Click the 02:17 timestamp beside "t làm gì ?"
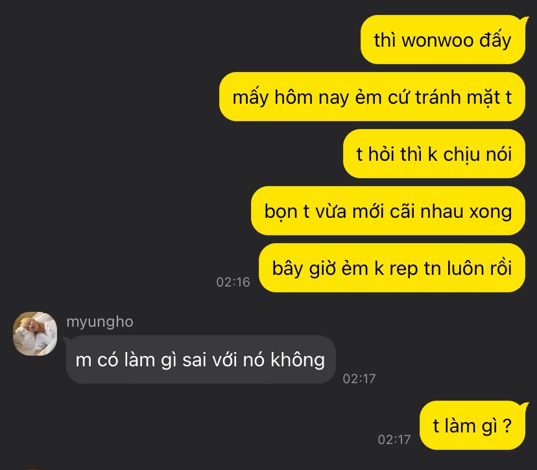The height and width of the screenshot is (470, 537). 394,440
